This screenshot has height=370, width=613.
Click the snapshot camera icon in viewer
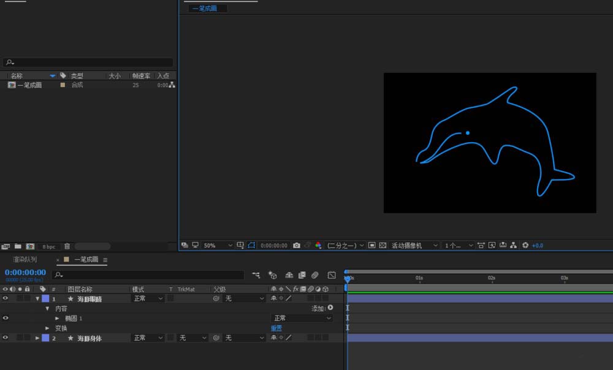297,245
